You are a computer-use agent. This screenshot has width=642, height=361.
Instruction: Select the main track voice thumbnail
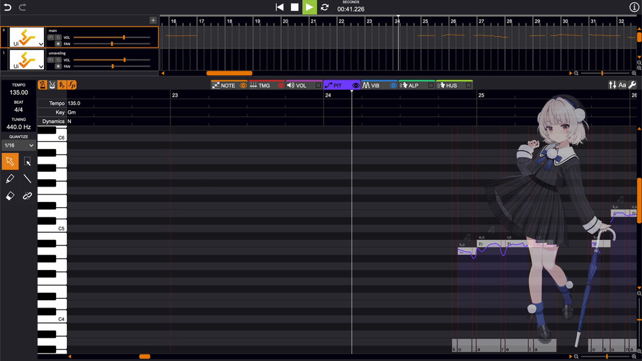27,37
